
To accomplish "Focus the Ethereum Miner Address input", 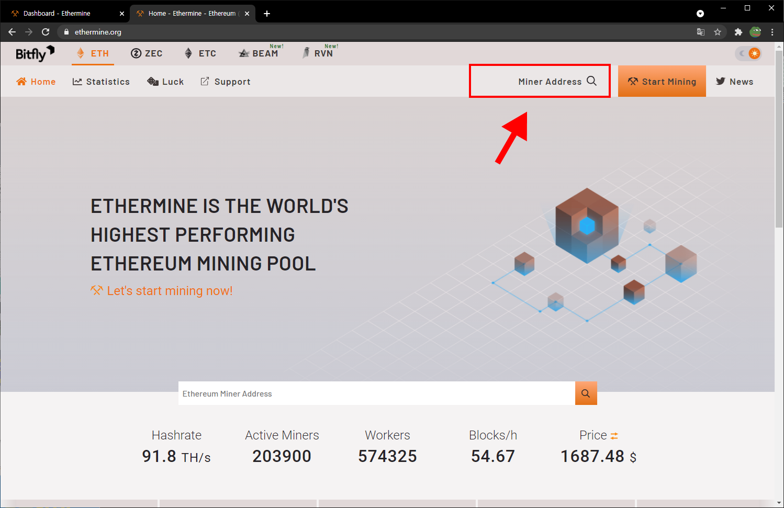I will (377, 393).
